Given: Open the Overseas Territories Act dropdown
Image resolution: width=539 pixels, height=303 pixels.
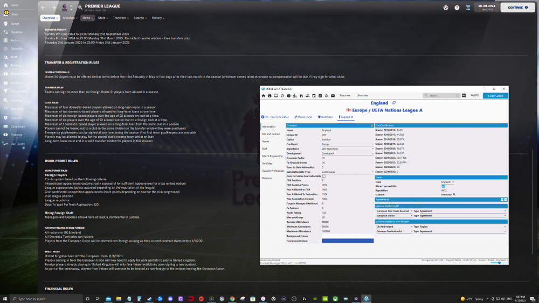Looking at the screenshot, I should (394, 231).
